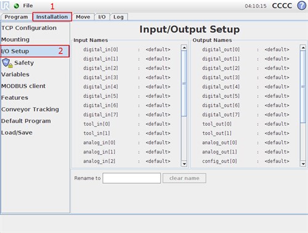308x233 pixels.
Task: Select digital_out[2] in Output Names
Action: (221, 68)
